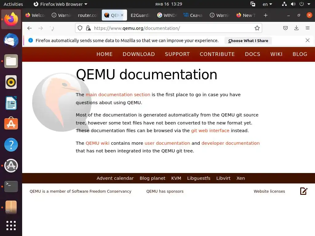
Task: Open Libvirt footer link
Action: [x=223, y=178]
